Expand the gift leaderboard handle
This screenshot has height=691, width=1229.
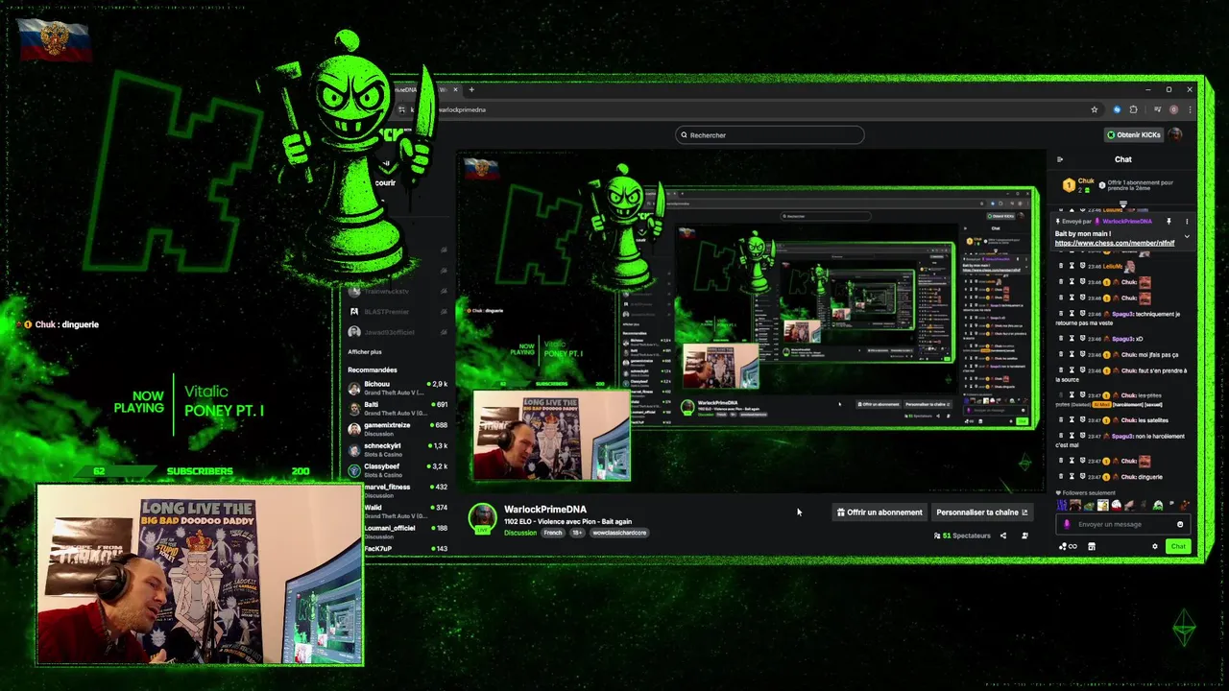tap(1123, 204)
